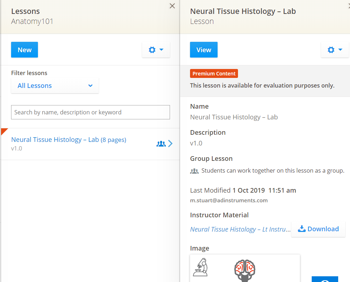Screen dimensions: 350x282
Task: Expand settings caret in the lesson details panel
Action: tap(340, 50)
